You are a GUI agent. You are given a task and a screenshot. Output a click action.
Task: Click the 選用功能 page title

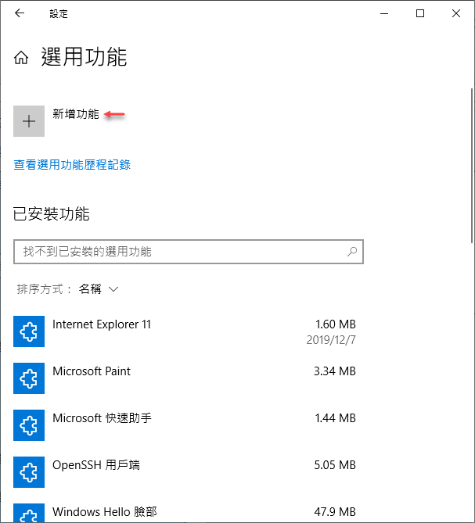click(x=84, y=57)
